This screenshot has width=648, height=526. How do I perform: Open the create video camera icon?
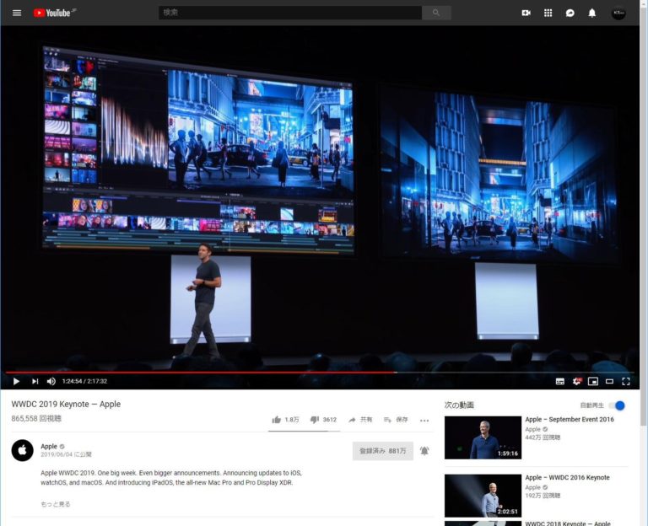click(526, 13)
